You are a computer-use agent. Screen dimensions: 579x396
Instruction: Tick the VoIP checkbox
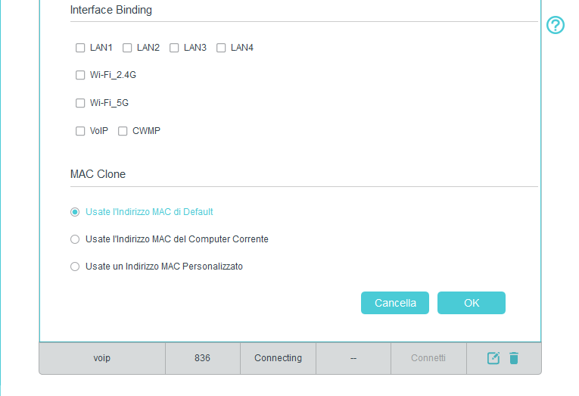(x=80, y=131)
